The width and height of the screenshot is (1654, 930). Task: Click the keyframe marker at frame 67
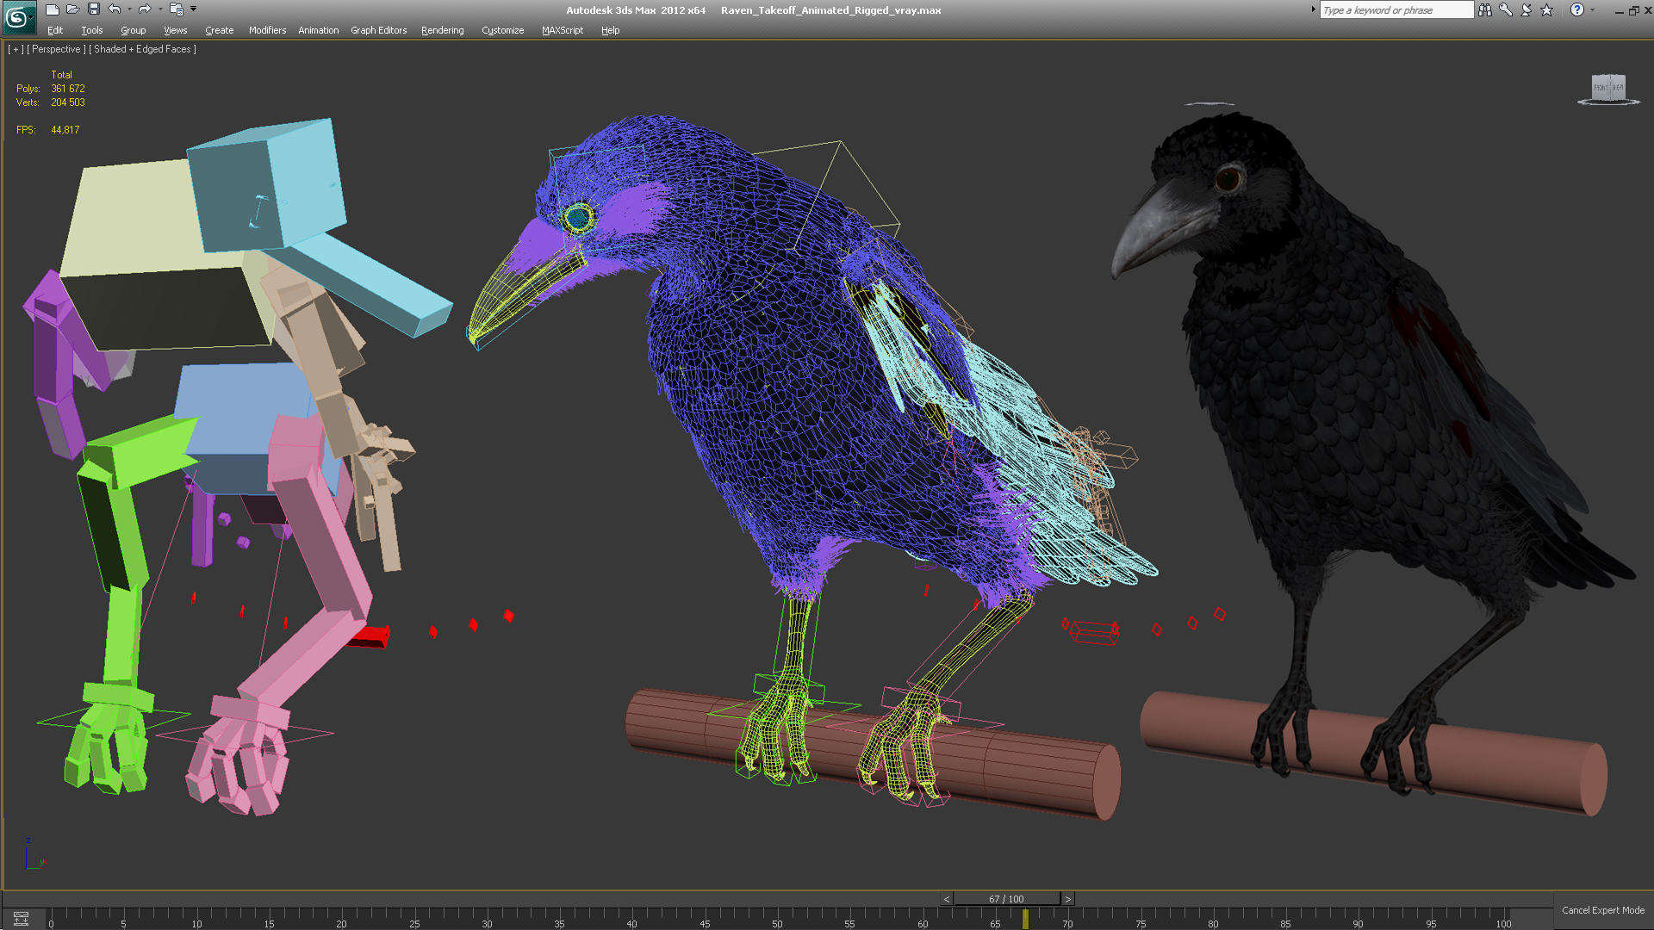[x=1025, y=920]
